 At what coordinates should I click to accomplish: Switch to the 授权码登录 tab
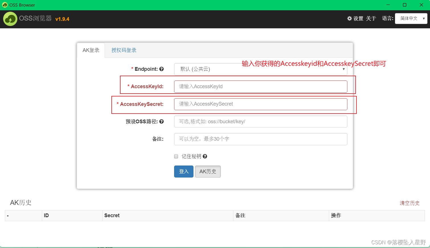tap(124, 50)
